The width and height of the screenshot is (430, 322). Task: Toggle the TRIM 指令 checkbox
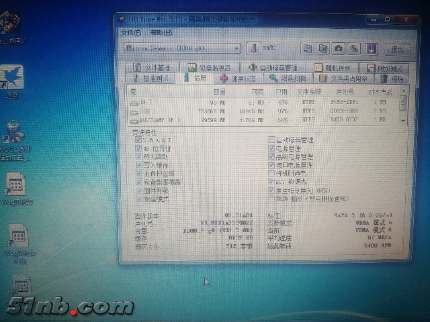[271, 199]
